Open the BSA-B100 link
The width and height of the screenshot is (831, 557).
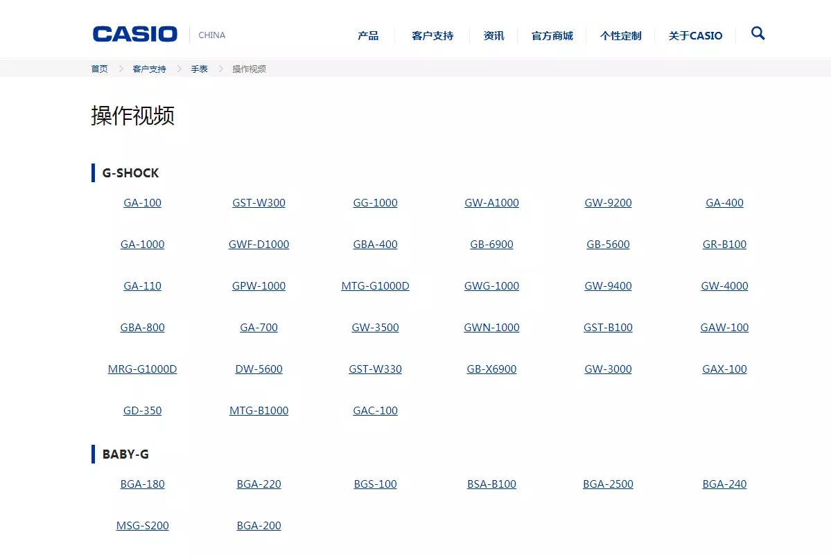pos(492,484)
